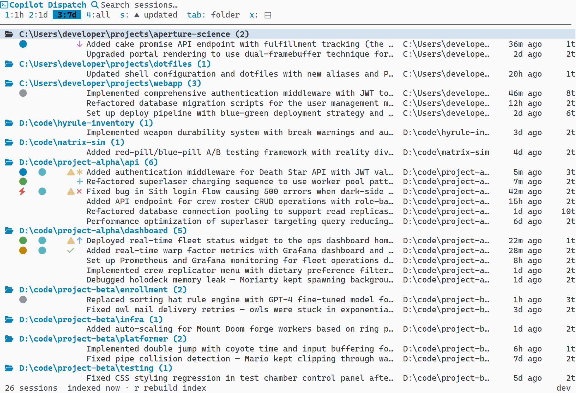
Task: Collapse the hyrule-inventory folder group
Action: pos(9,123)
